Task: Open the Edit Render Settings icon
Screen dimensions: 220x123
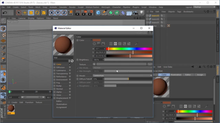Action: pos(90,13)
